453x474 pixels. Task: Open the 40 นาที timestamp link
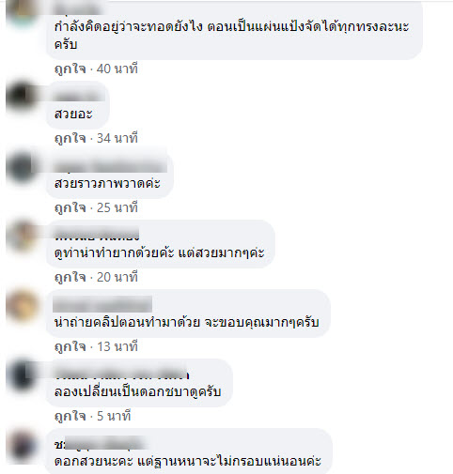[x=117, y=69]
